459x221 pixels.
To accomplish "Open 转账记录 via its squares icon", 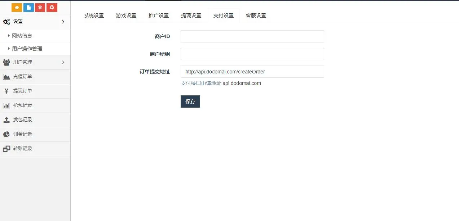I will 6,149.
